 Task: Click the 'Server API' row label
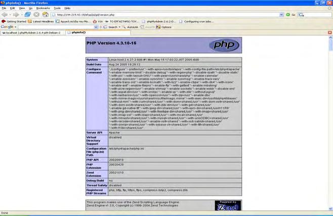pos(94,133)
